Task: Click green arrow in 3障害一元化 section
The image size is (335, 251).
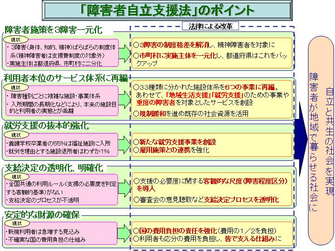Action: coord(124,53)
